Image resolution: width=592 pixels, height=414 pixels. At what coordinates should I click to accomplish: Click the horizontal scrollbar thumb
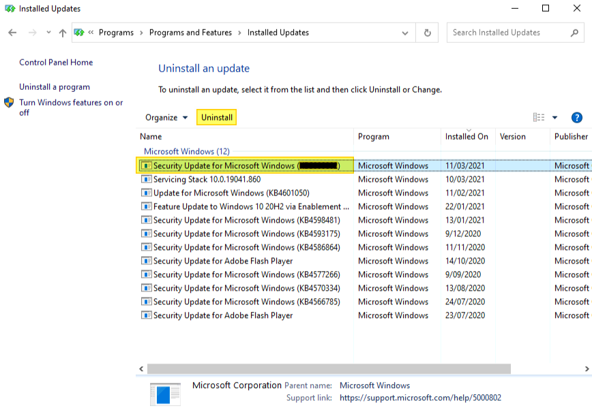[x=329, y=369]
